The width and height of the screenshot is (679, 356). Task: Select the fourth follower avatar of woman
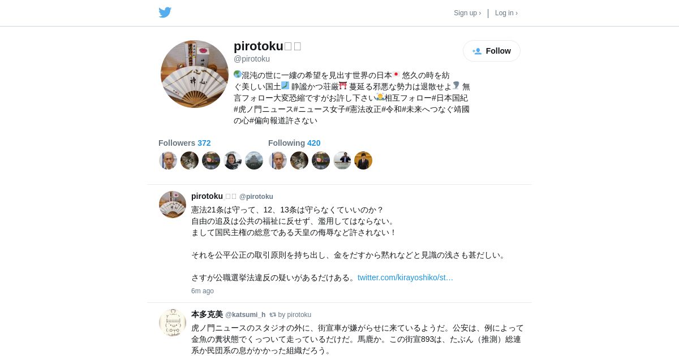(233, 160)
